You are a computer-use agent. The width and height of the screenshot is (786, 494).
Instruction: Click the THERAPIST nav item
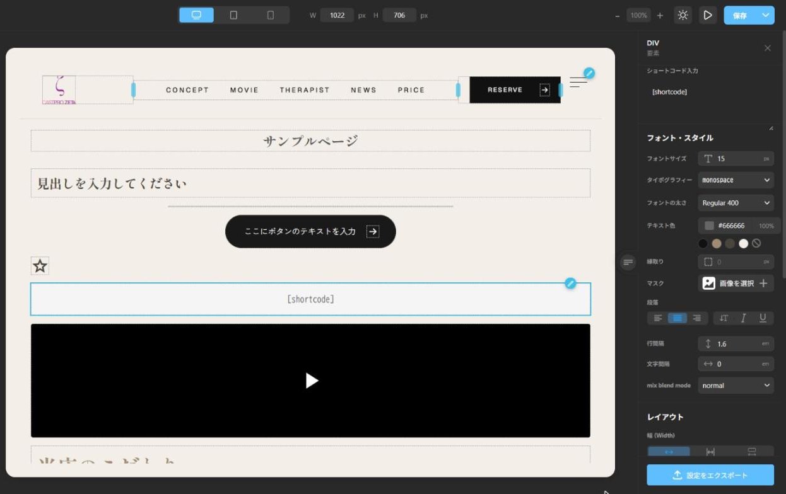click(305, 90)
